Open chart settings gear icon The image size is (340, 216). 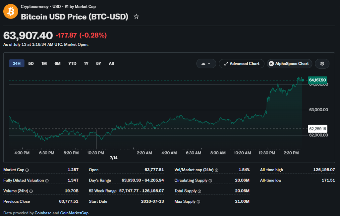322,64
